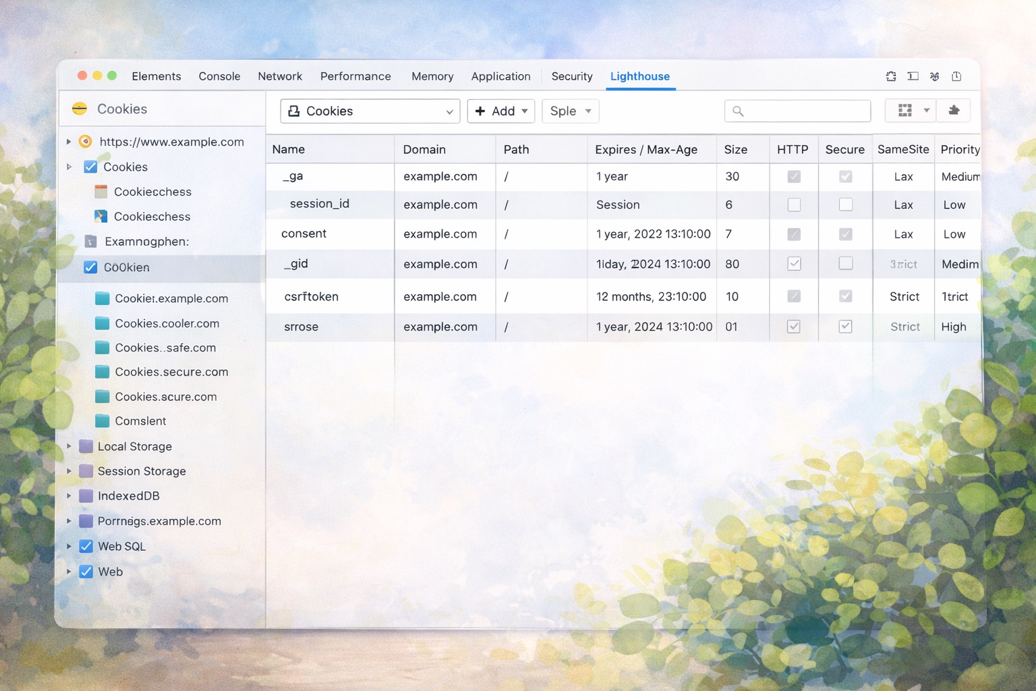Uncheck HTTP checkbox on the session_id row
Image resolution: width=1036 pixels, height=691 pixels.
click(x=793, y=204)
